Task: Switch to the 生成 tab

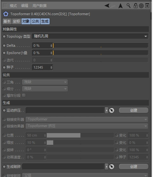Action: tap(45, 21)
